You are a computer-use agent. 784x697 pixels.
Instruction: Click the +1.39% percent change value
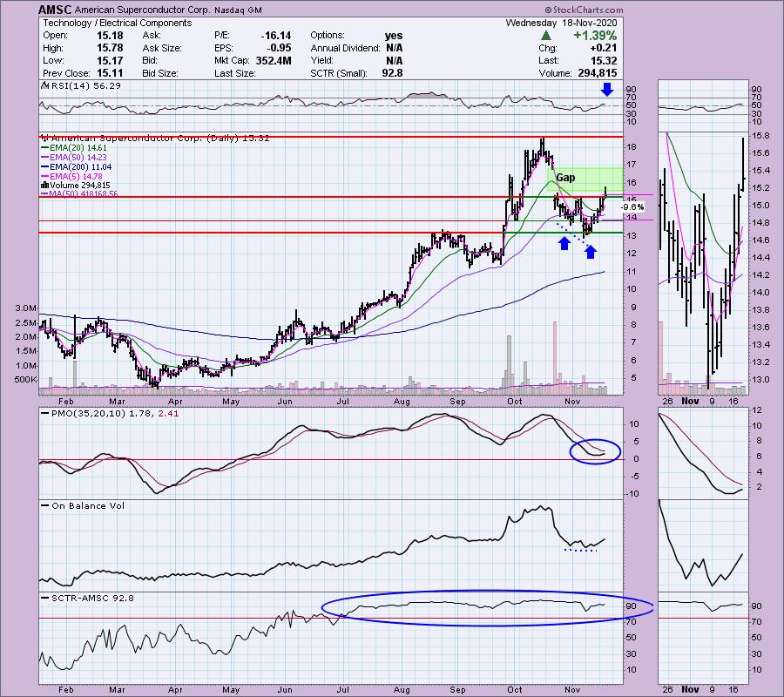[595, 36]
